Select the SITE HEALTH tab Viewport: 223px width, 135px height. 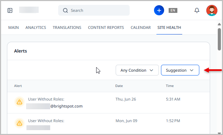pos(169,27)
